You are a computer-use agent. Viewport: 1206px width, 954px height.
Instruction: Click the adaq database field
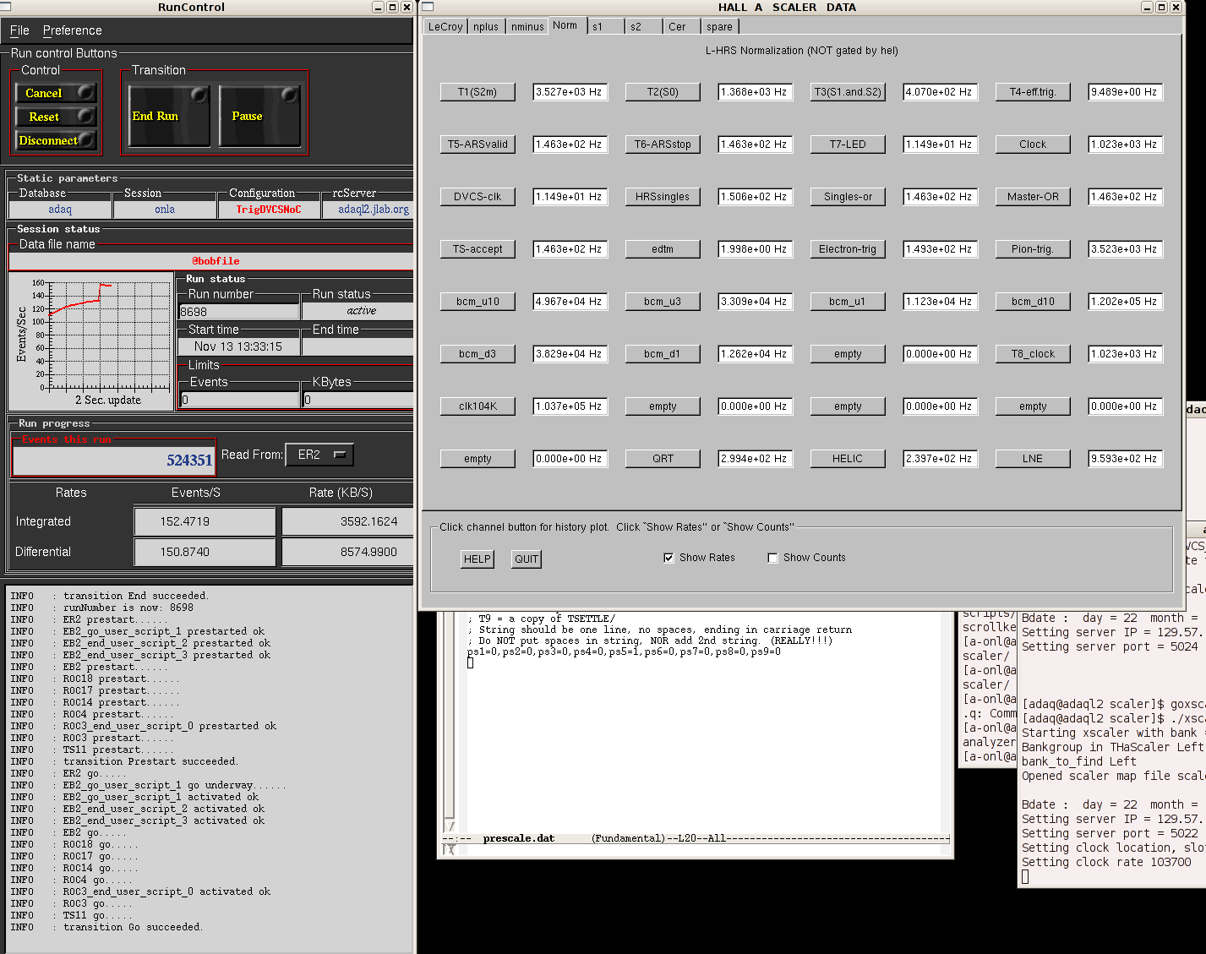[x=60, y=210]
